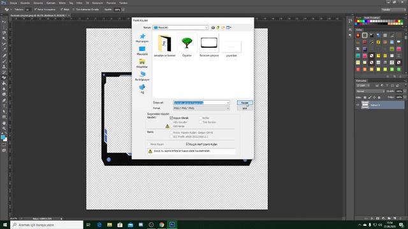The width and height of the screenshot is (408, 229).
Task: Toggle Notlar checkbox
Action: (200, 118)
